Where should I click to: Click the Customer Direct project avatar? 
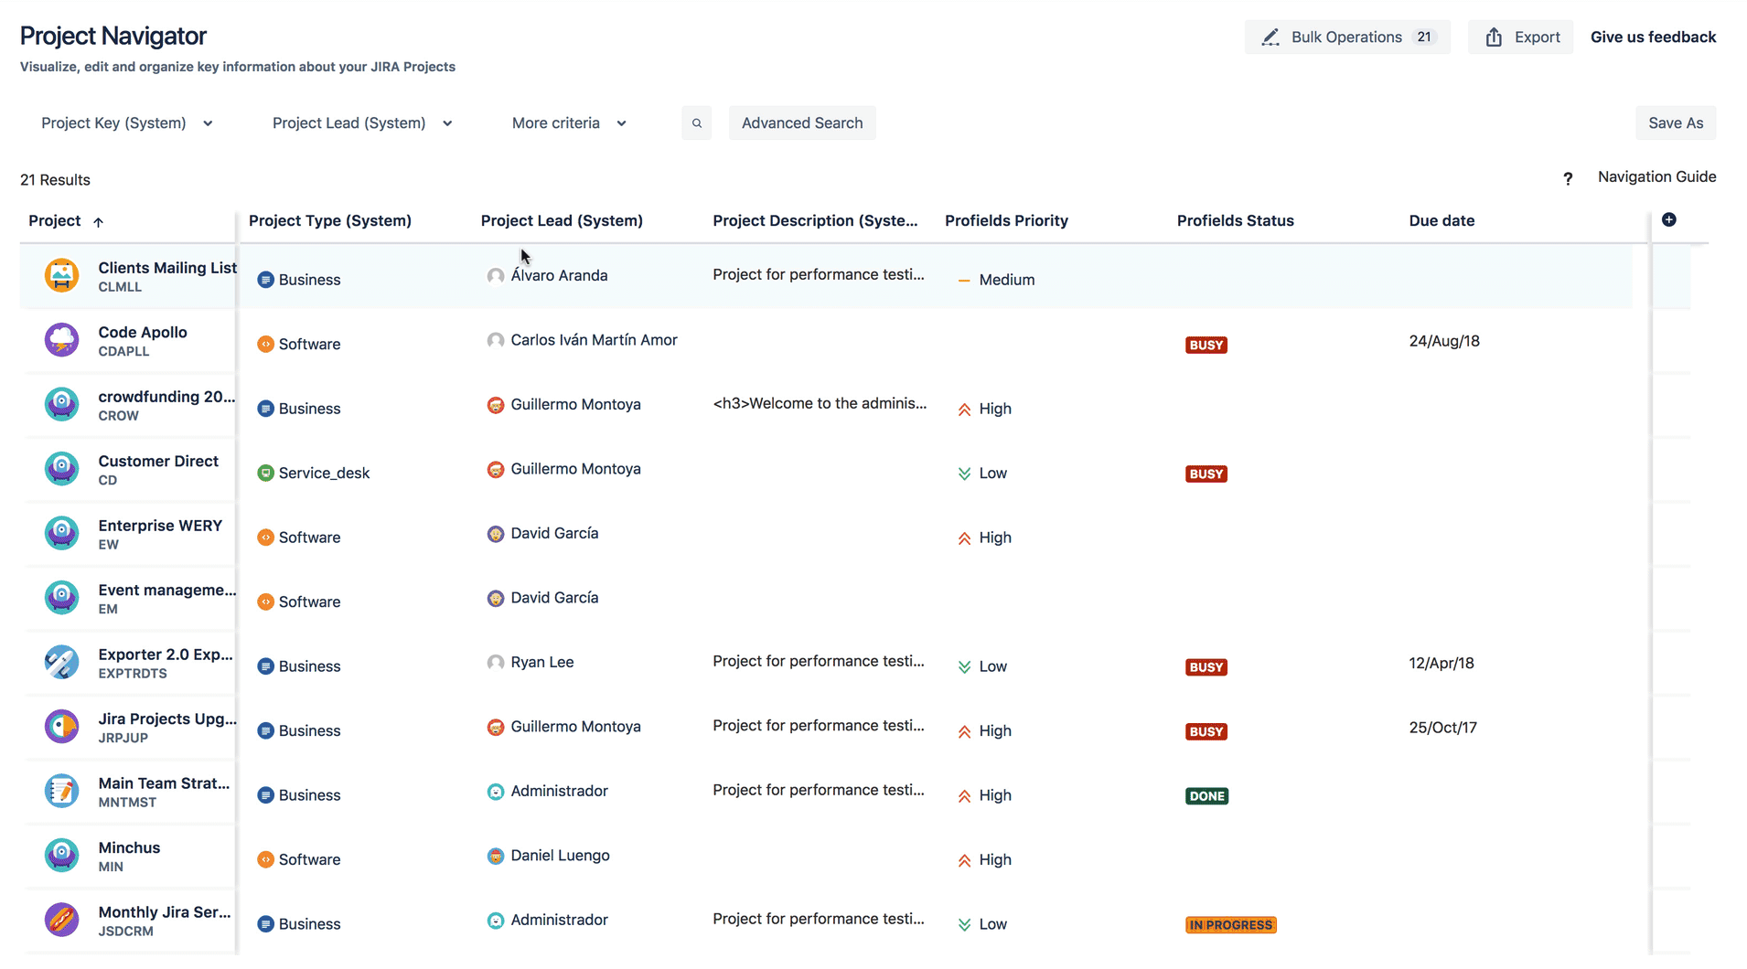61,469
